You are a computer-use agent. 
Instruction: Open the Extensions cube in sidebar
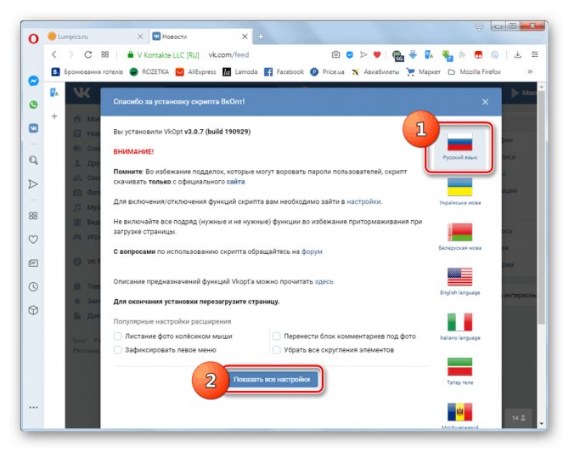[33, 310]
